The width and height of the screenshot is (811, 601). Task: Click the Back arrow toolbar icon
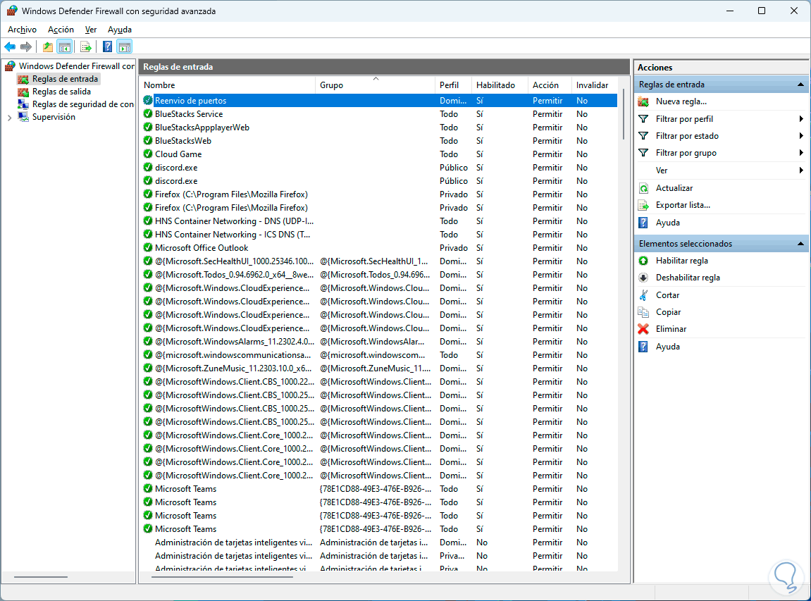pyautogui.click(x=10, y=47)
